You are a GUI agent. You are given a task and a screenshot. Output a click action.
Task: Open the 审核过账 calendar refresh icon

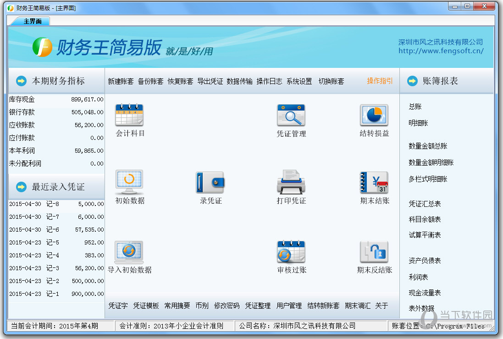(x=291, y=252)
